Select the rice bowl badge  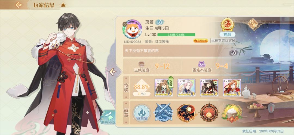tap(232, 113)
